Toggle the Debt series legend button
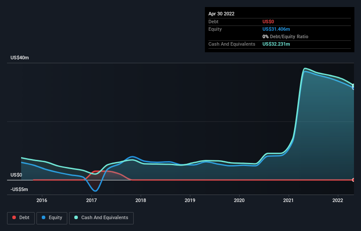Viewport: 361px width, 231px height. tap(21, 218)
